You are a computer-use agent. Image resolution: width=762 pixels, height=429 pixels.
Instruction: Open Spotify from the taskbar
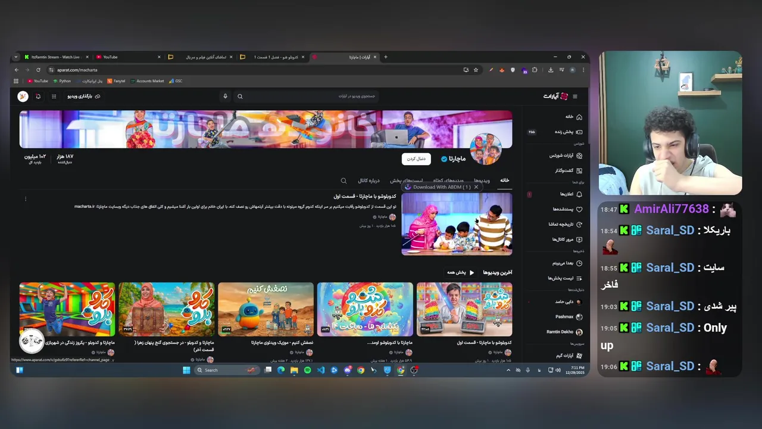[307, 370]
